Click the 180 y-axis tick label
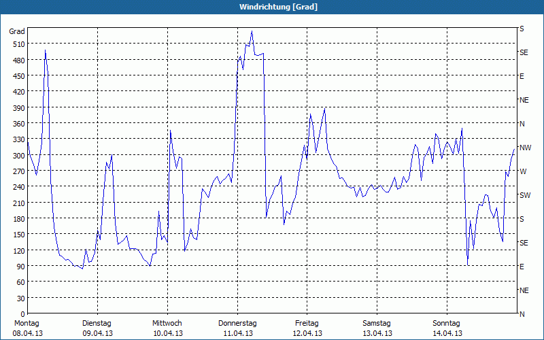Screen dimensions: 544x340 19,218
